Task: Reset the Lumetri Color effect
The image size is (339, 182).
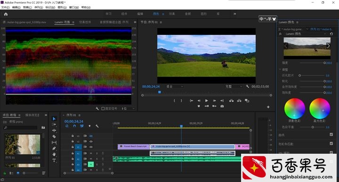Action: point(331,34)
